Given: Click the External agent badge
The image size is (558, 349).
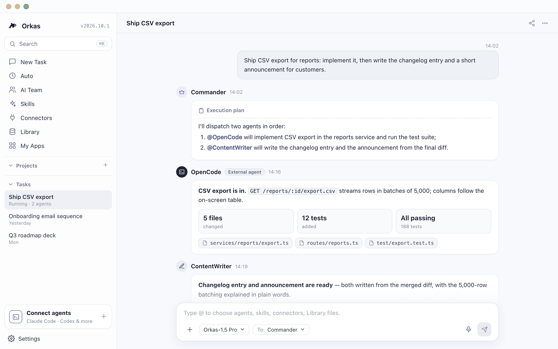Looking at the screenshot, I should click(245, 172).
